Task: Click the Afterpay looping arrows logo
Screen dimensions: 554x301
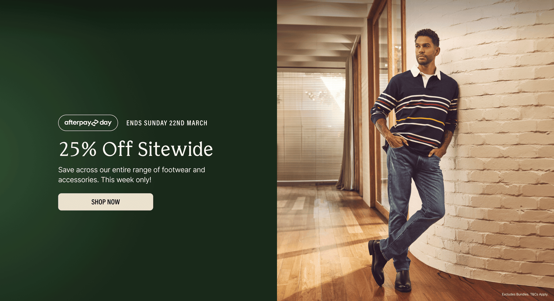Action: click(95, 123)
